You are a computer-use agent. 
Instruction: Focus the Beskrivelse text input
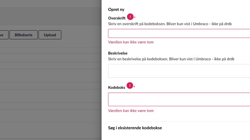pos(179,71)
